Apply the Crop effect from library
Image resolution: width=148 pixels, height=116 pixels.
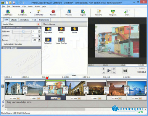pos(61,30)
